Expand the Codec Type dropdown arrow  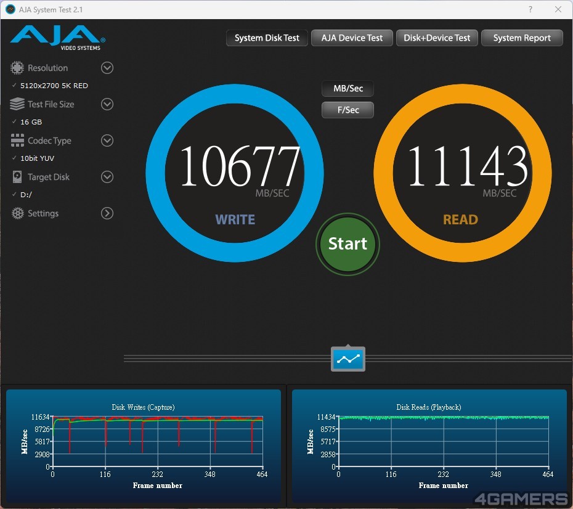(x=107, y=140)
